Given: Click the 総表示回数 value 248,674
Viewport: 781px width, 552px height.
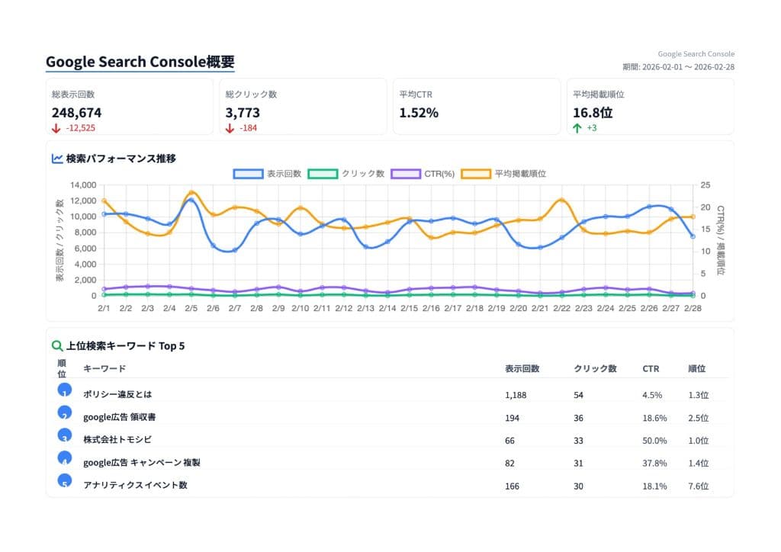Looking at the screenshot, I should [76, 113].
